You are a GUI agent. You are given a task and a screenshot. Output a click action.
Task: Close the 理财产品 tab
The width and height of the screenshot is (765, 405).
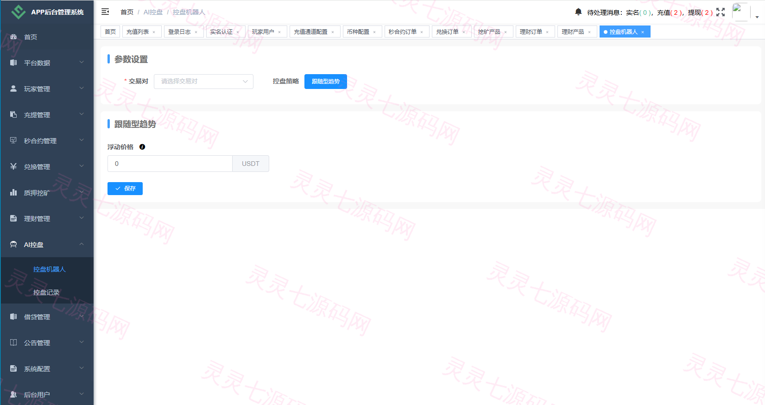(x=589, y=32)
